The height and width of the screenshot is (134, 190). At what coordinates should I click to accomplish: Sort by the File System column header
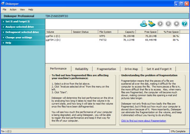click(x=108, y=32)
